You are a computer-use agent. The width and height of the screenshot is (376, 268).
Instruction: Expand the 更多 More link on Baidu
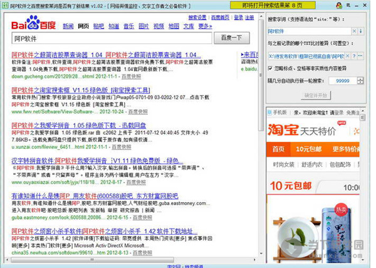pos(205,26)
